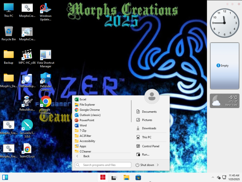Select the MorphsCre... shortcut beside Recycle Bin
The image size is (242, 182).
coord(27,33)
